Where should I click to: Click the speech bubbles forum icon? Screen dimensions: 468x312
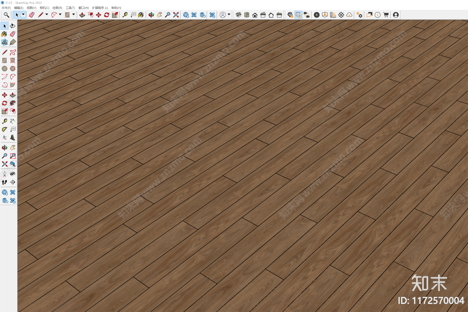point(369,15)
